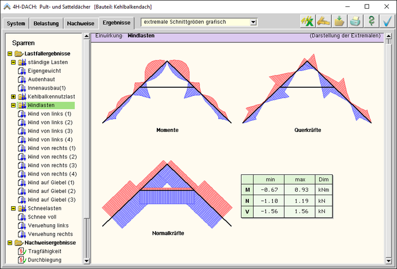This screenshot has width=397, height=269.
Task: Click the Durchbiegung paragraph-check icon
Action: [x=22, y=260]
